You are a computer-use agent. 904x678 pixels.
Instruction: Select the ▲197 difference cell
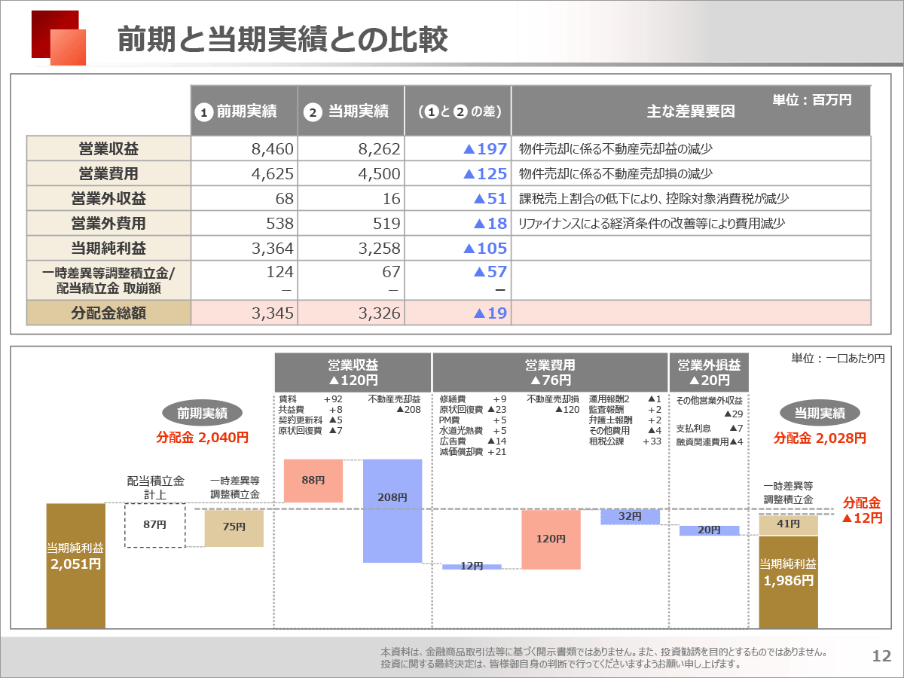[458, 148]
